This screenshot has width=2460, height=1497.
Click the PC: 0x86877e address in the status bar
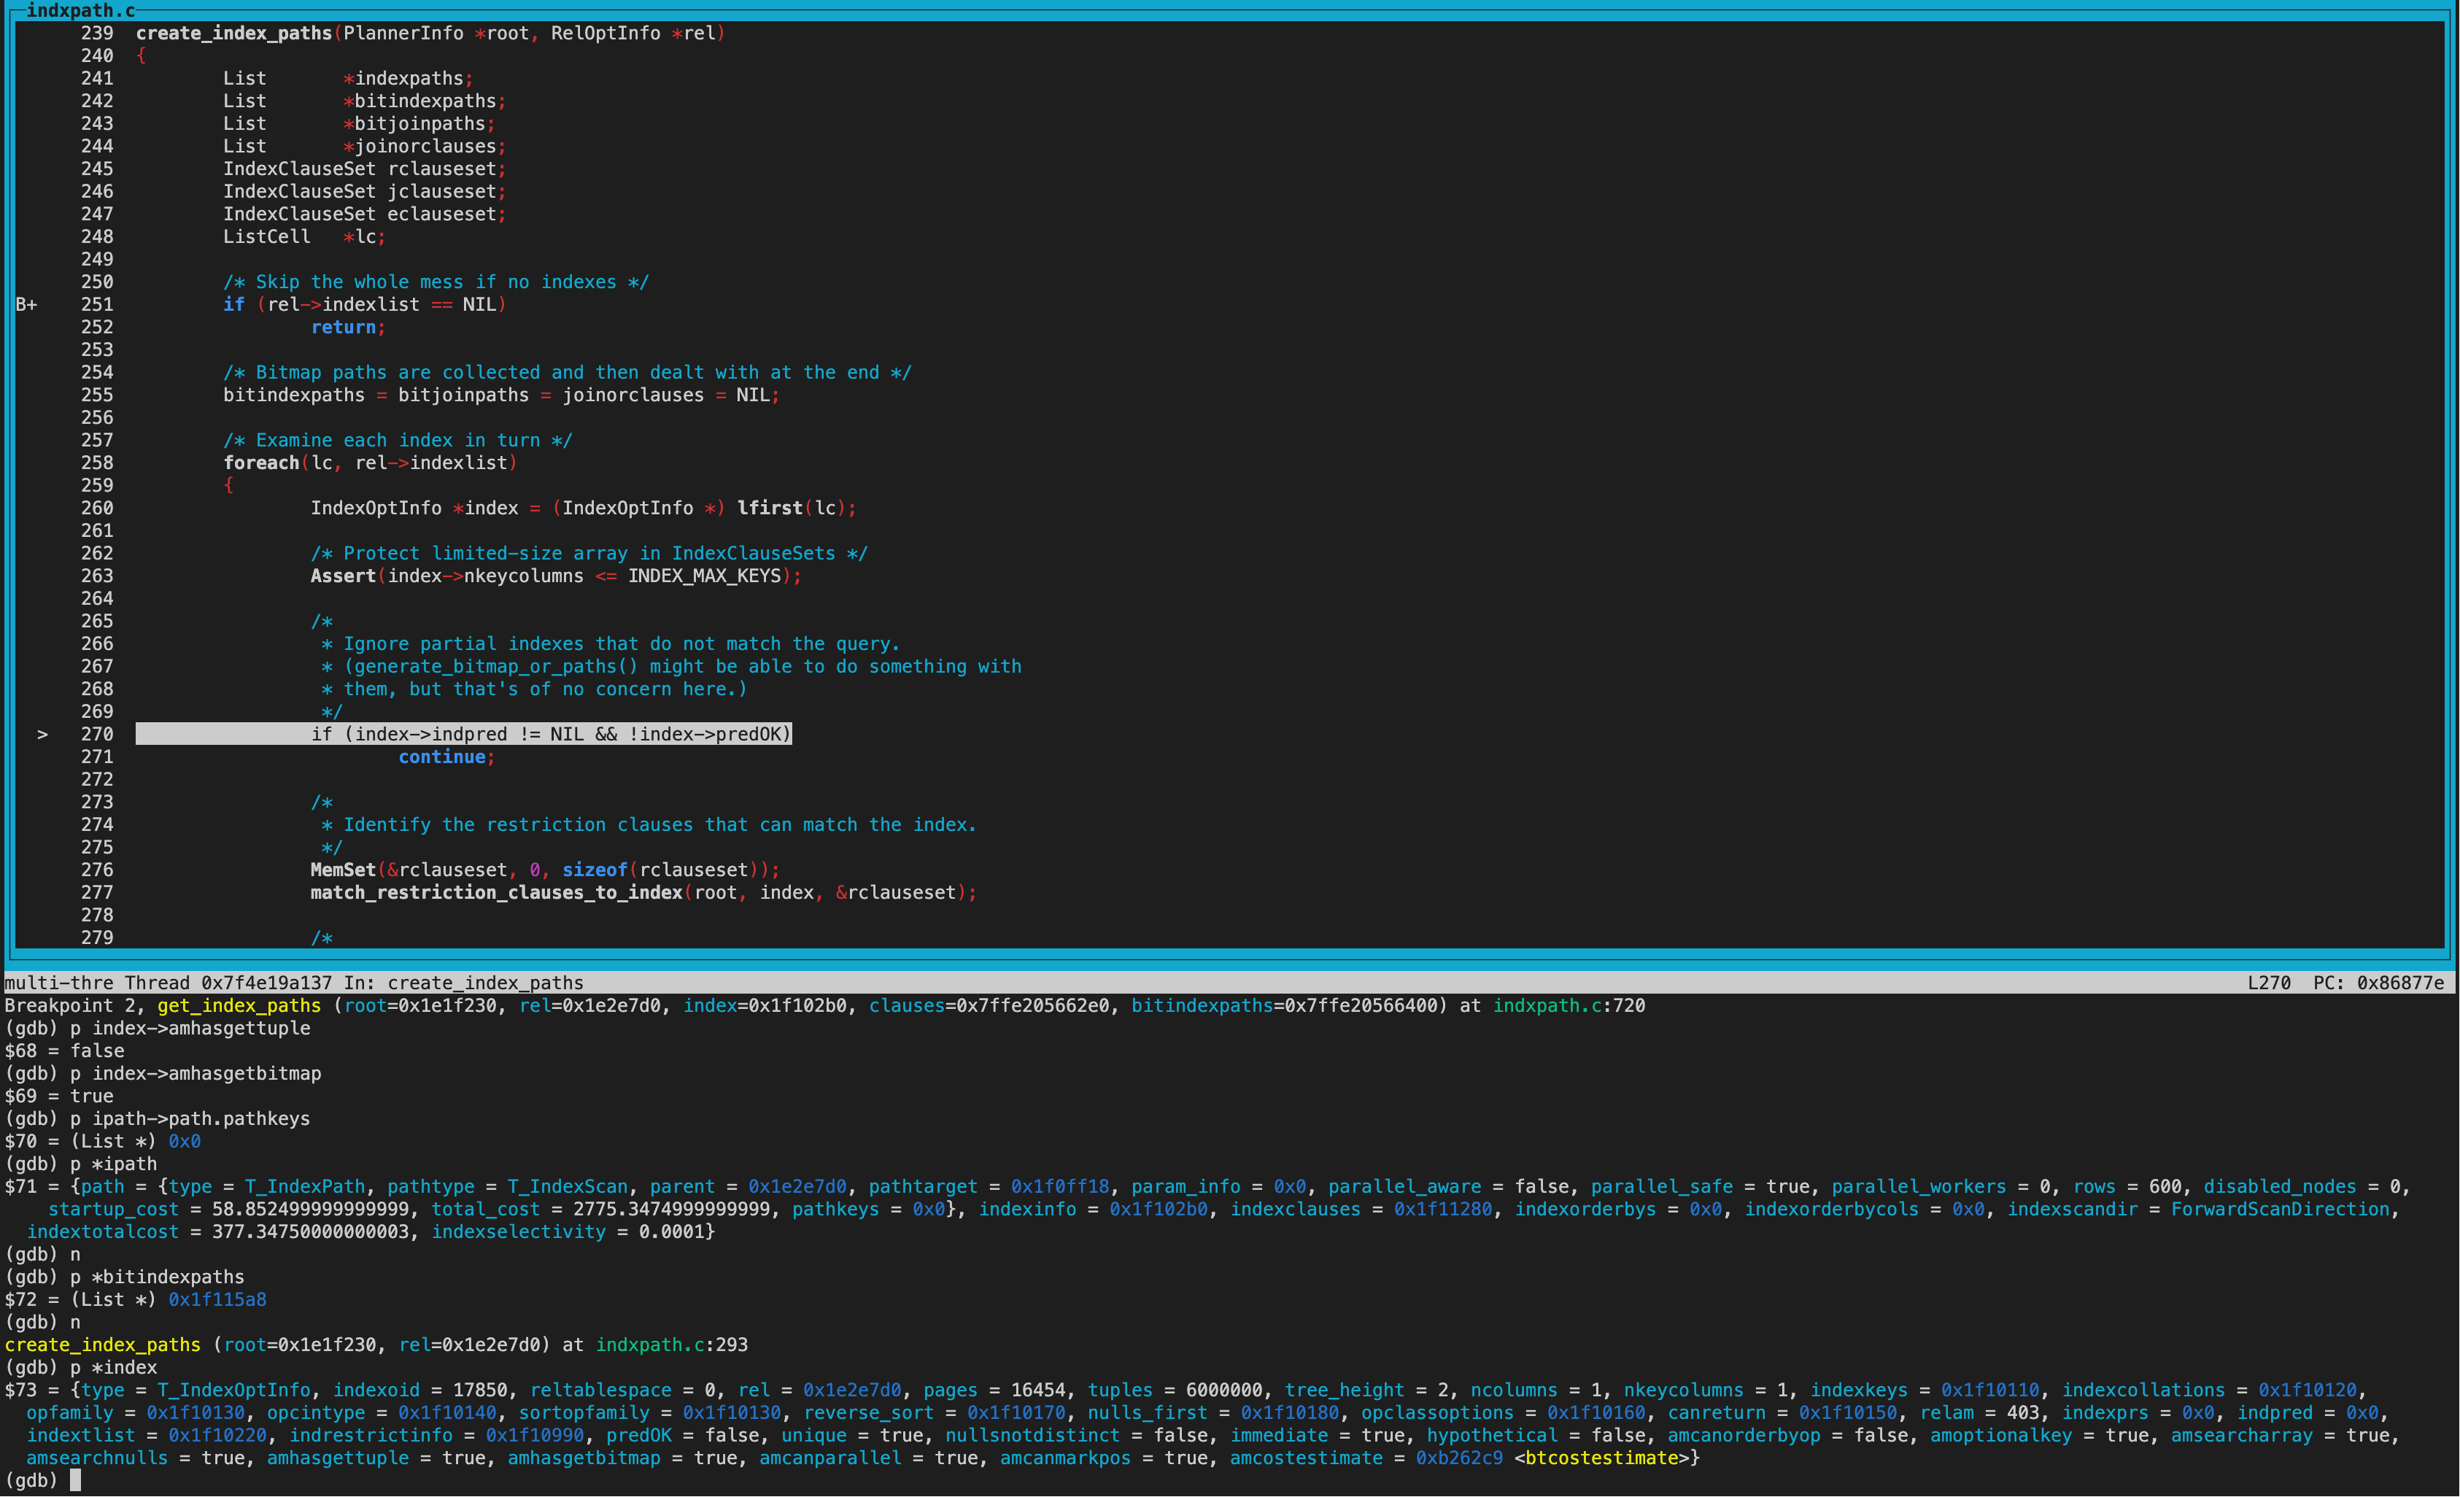coord(2378,983)
